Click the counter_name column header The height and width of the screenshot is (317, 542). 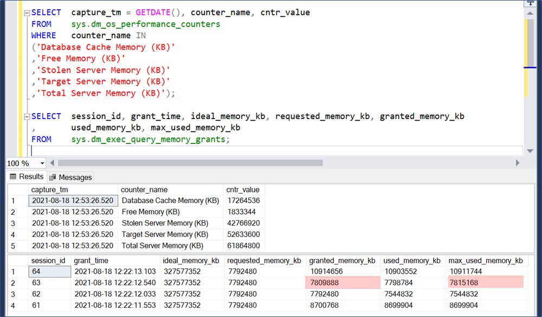(x=171, y=190)
